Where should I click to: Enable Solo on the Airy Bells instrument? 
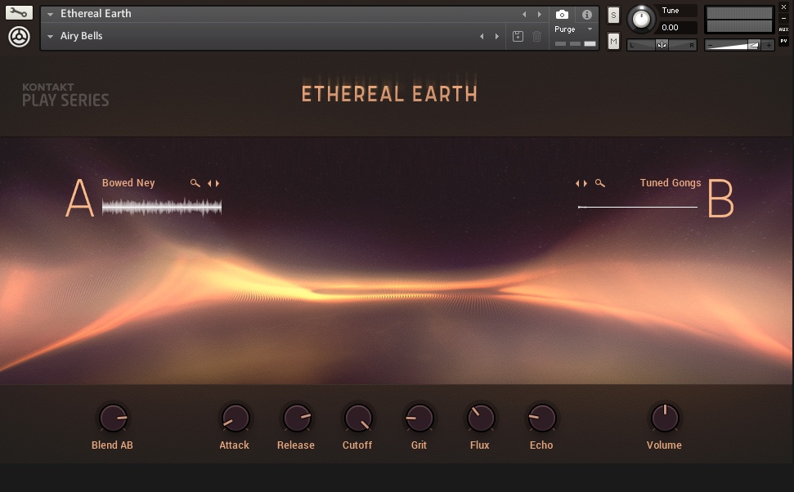point(612,14)
